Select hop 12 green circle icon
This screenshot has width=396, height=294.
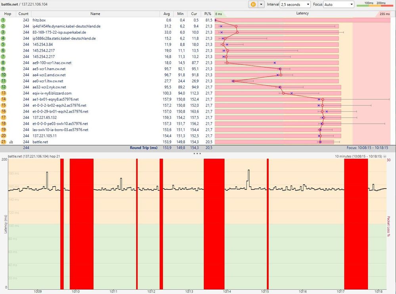[x=3, y=87]
